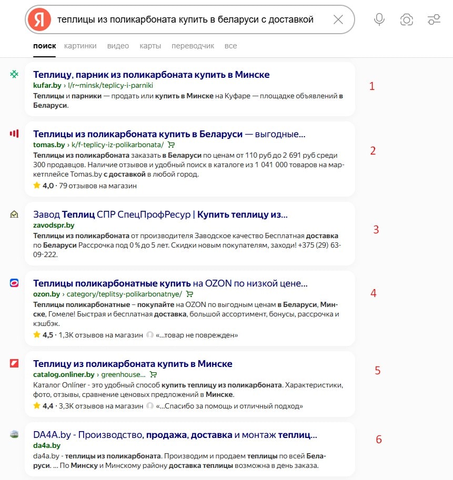Image resolution: width=453 pixels, height=480 pixels.
Task: Open search settings sliders icon
Action: [434, 19]
